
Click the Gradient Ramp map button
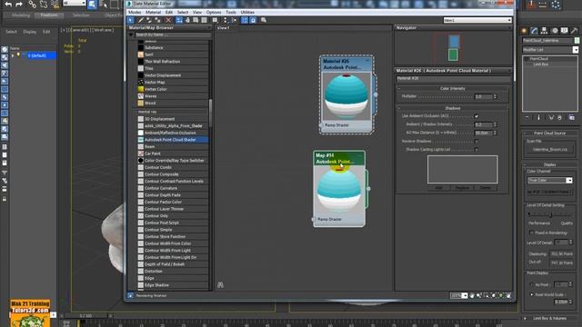[549, 192]
